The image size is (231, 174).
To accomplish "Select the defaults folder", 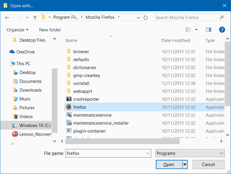I will pos(81,60).
